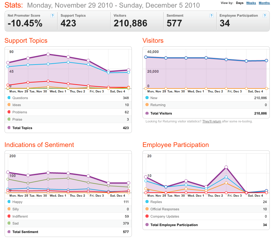This screenshot has height=240, width=274.
Task: Click the Happy sentiment legend marker
Action: click(x=9, y=202)
